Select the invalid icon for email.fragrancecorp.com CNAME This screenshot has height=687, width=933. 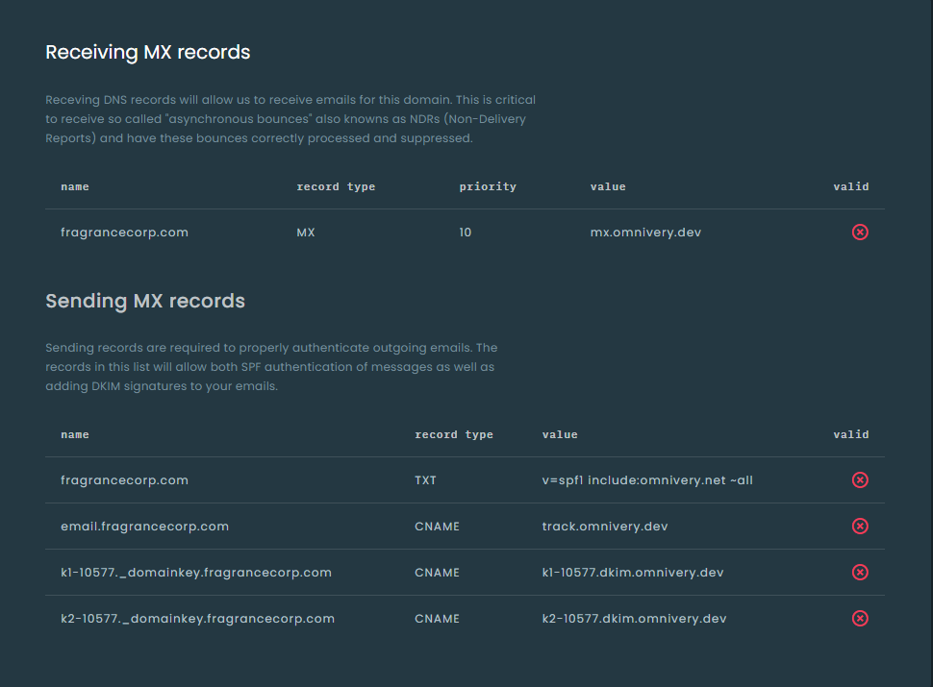coord(860,526)
